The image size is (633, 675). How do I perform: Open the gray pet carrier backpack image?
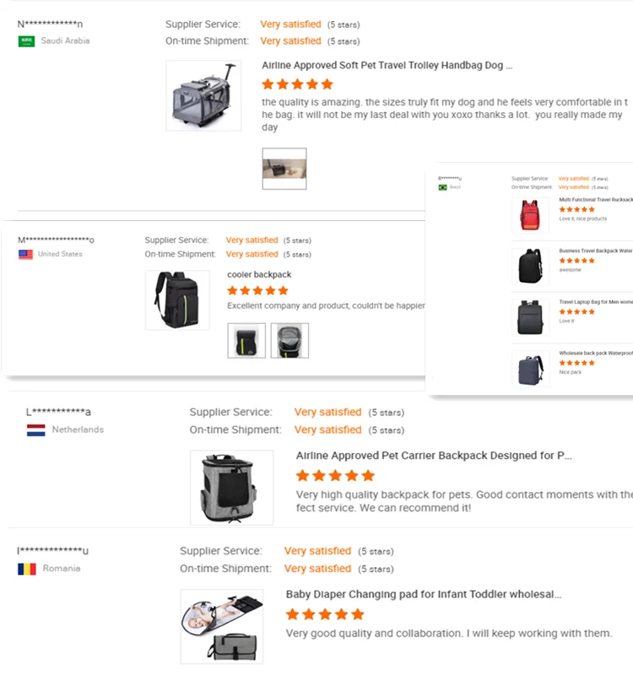(x=231, y=488)
